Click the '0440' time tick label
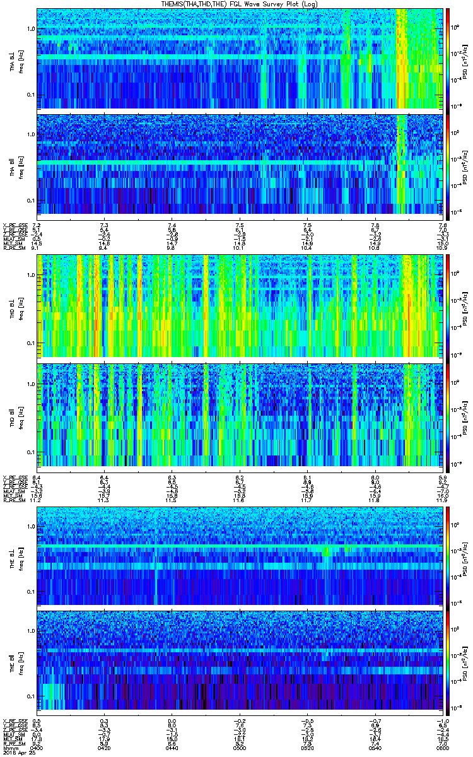Image resolution: width=473 pixels, height=757 pixels. coord(172,747)
